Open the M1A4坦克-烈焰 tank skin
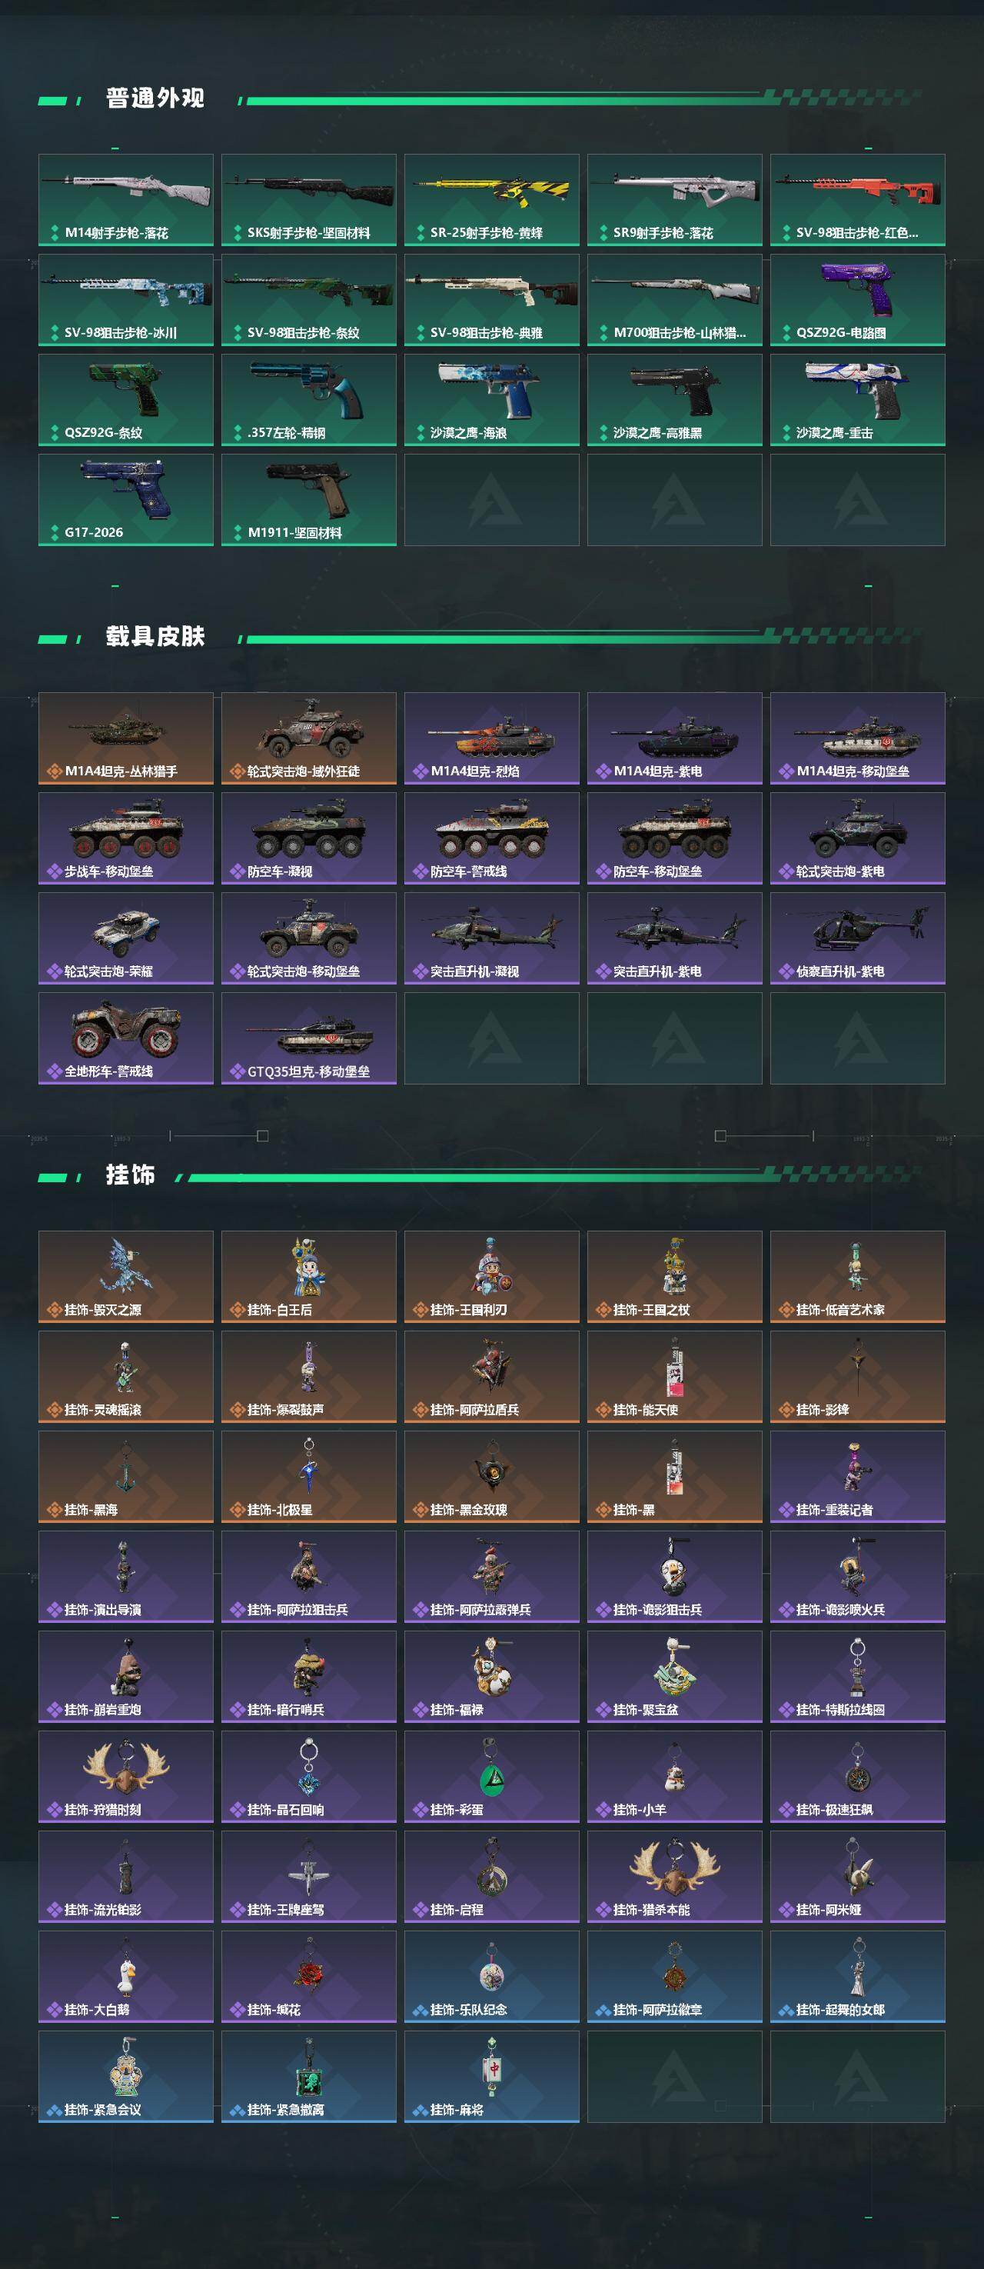 [491, 738]
